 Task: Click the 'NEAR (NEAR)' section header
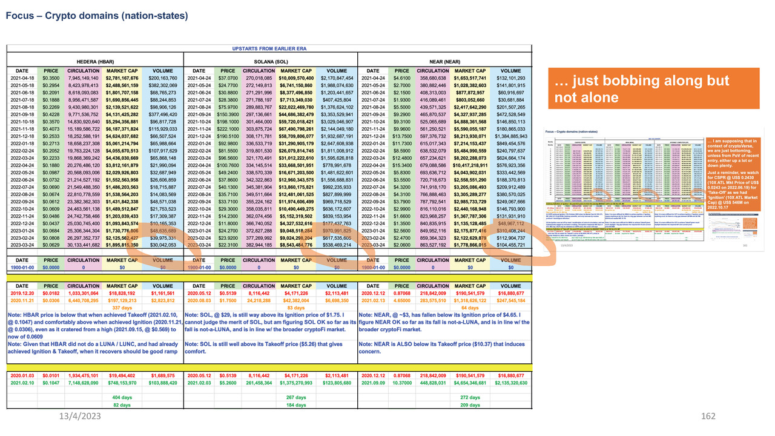(x=446, y=62)
